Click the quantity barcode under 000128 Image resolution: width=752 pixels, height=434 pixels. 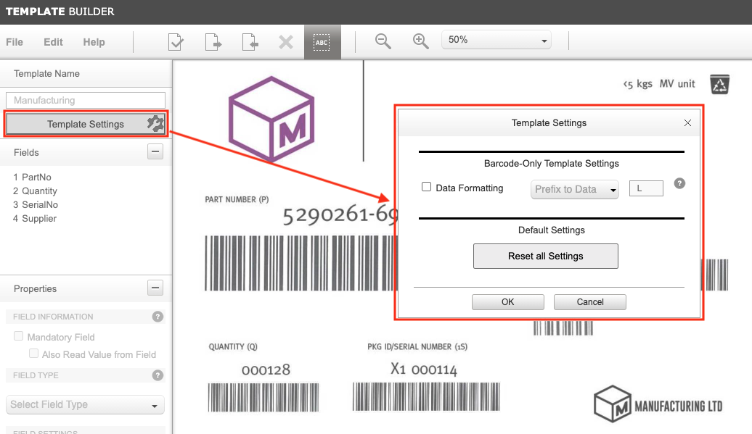[263, 397]
